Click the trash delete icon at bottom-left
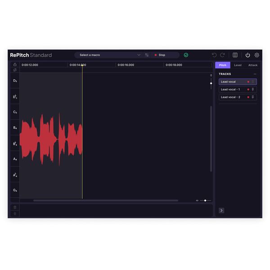Viewport: 270px width, 270px height. [15, 207]
